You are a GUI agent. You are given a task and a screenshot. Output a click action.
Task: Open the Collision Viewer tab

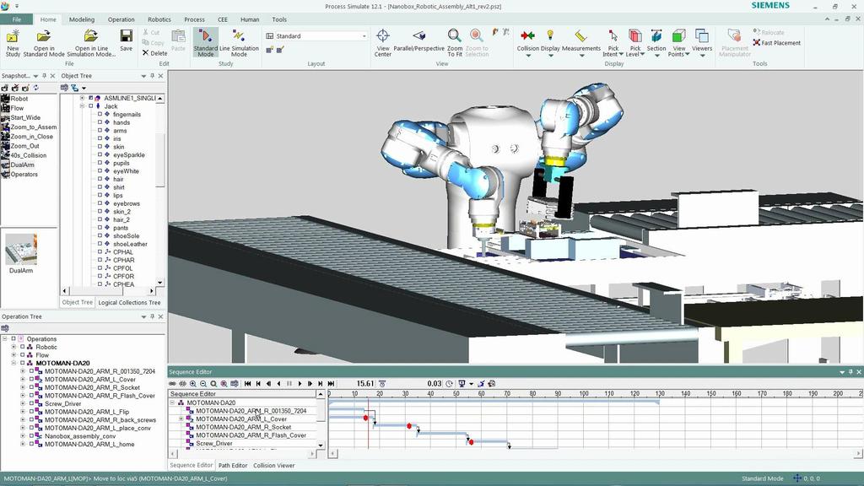pyautogui.click(x=274, y=466)
